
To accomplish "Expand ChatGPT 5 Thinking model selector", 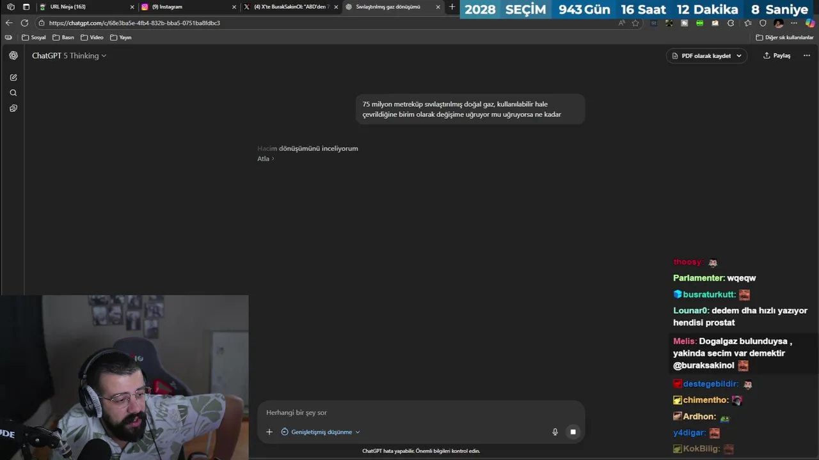I will 69,56.
